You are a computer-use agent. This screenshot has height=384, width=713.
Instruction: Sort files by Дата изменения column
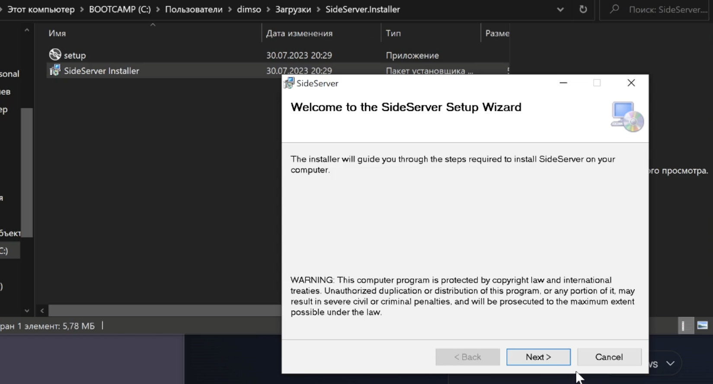(299, 33)
